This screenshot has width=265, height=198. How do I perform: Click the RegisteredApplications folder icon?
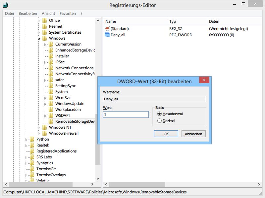coord(32,151)
